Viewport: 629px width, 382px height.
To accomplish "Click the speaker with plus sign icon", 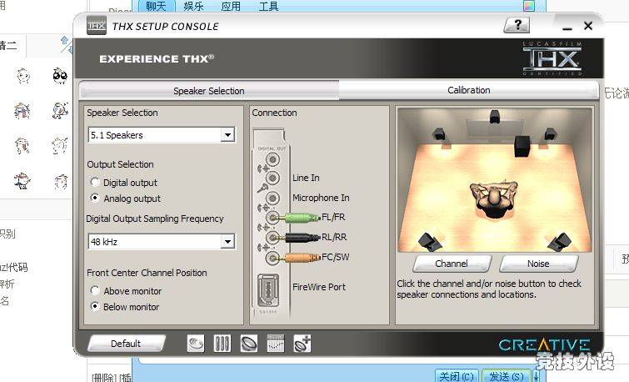I will (302, 344).
